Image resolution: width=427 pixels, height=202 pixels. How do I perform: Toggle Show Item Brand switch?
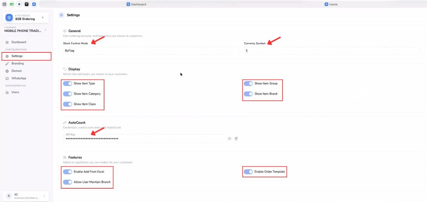248,94
